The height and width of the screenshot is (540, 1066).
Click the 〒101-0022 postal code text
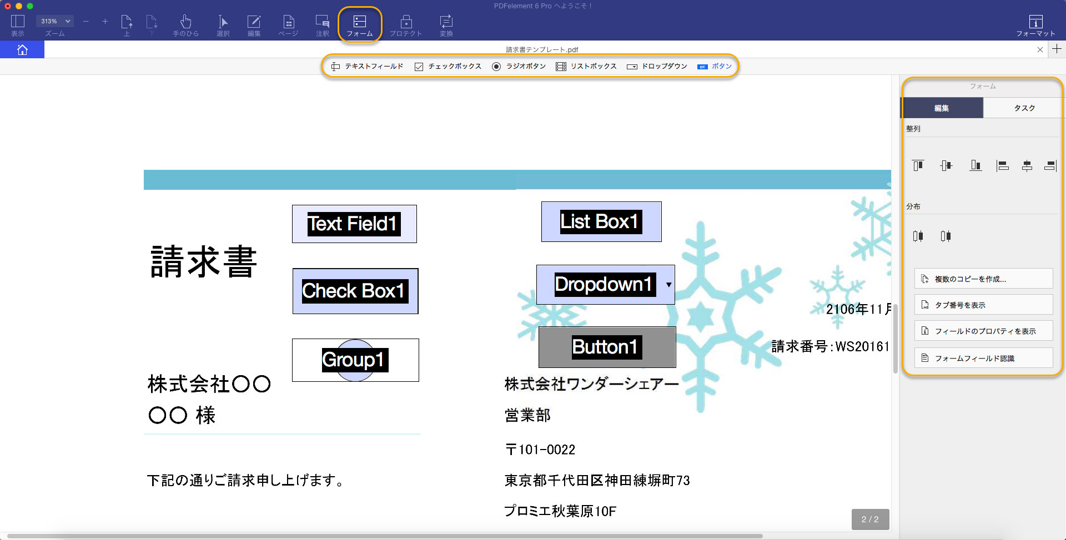click(x=540, y=450)
